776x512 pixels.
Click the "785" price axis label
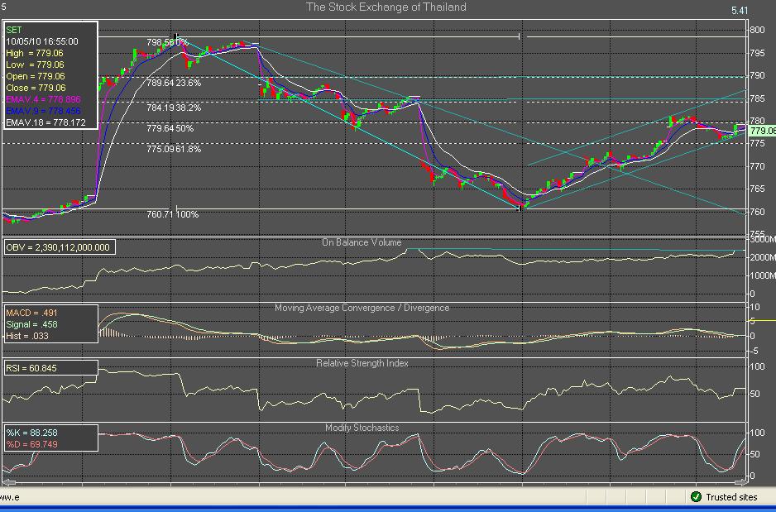757,98
